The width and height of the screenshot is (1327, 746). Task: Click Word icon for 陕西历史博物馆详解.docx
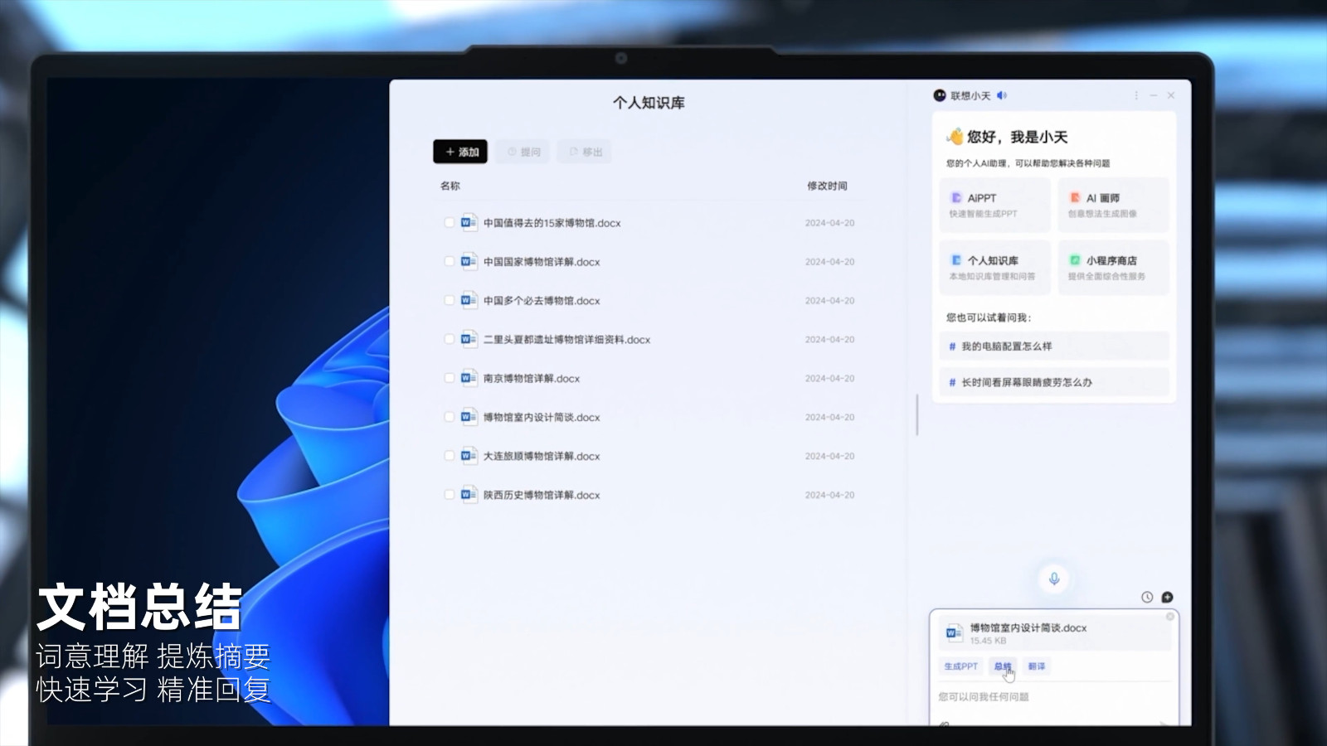coord(469,495)
